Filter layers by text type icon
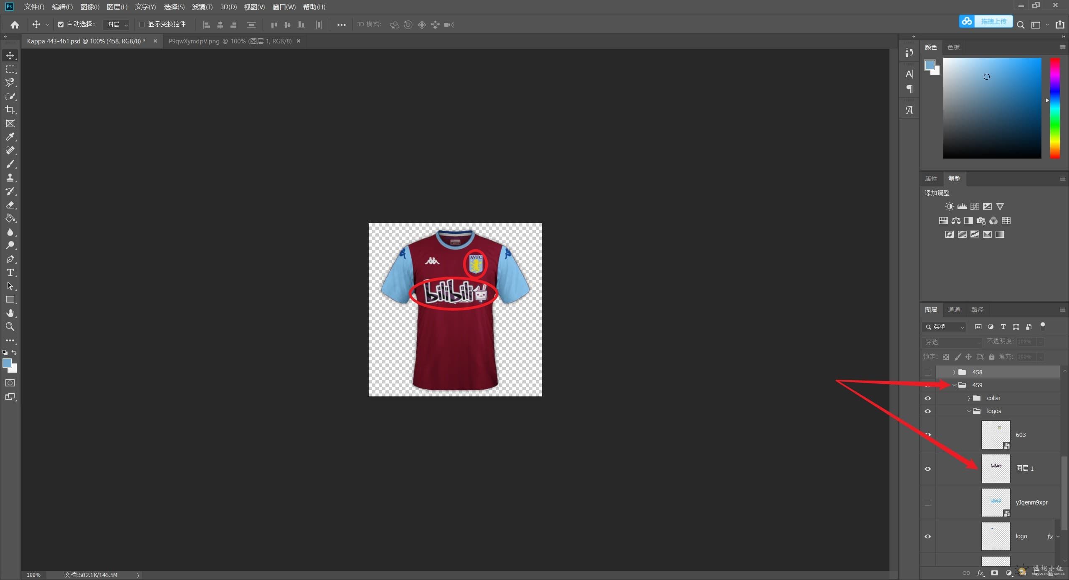This screenshot has width=1069, height=580. coord(1003,327)
